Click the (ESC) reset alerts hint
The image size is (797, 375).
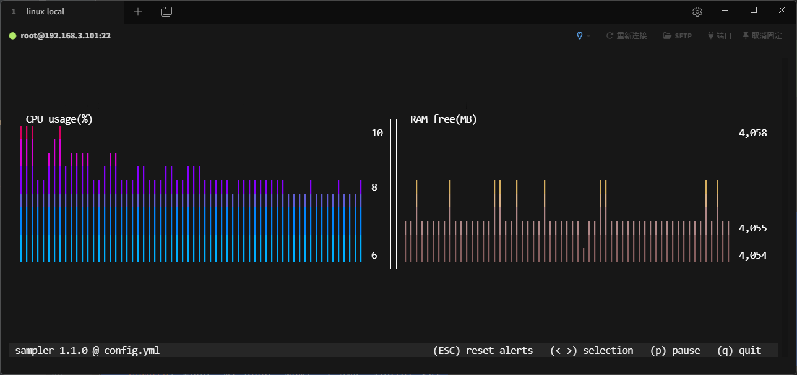coord(483,351)
